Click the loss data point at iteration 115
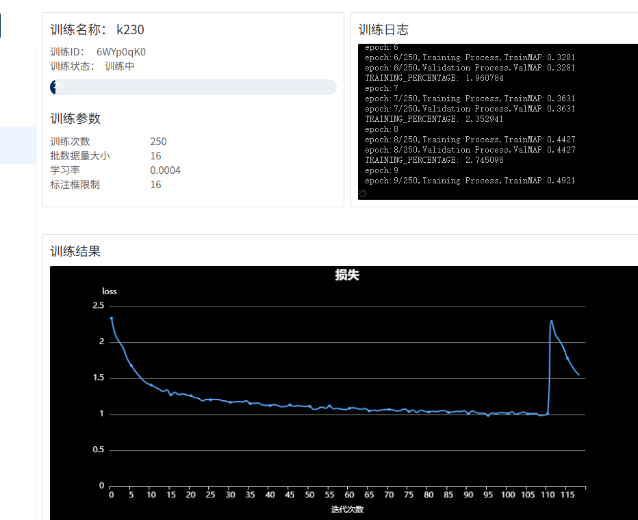This screenshot has width=638, height=520. pyautogui.click(x=567, y=359)
